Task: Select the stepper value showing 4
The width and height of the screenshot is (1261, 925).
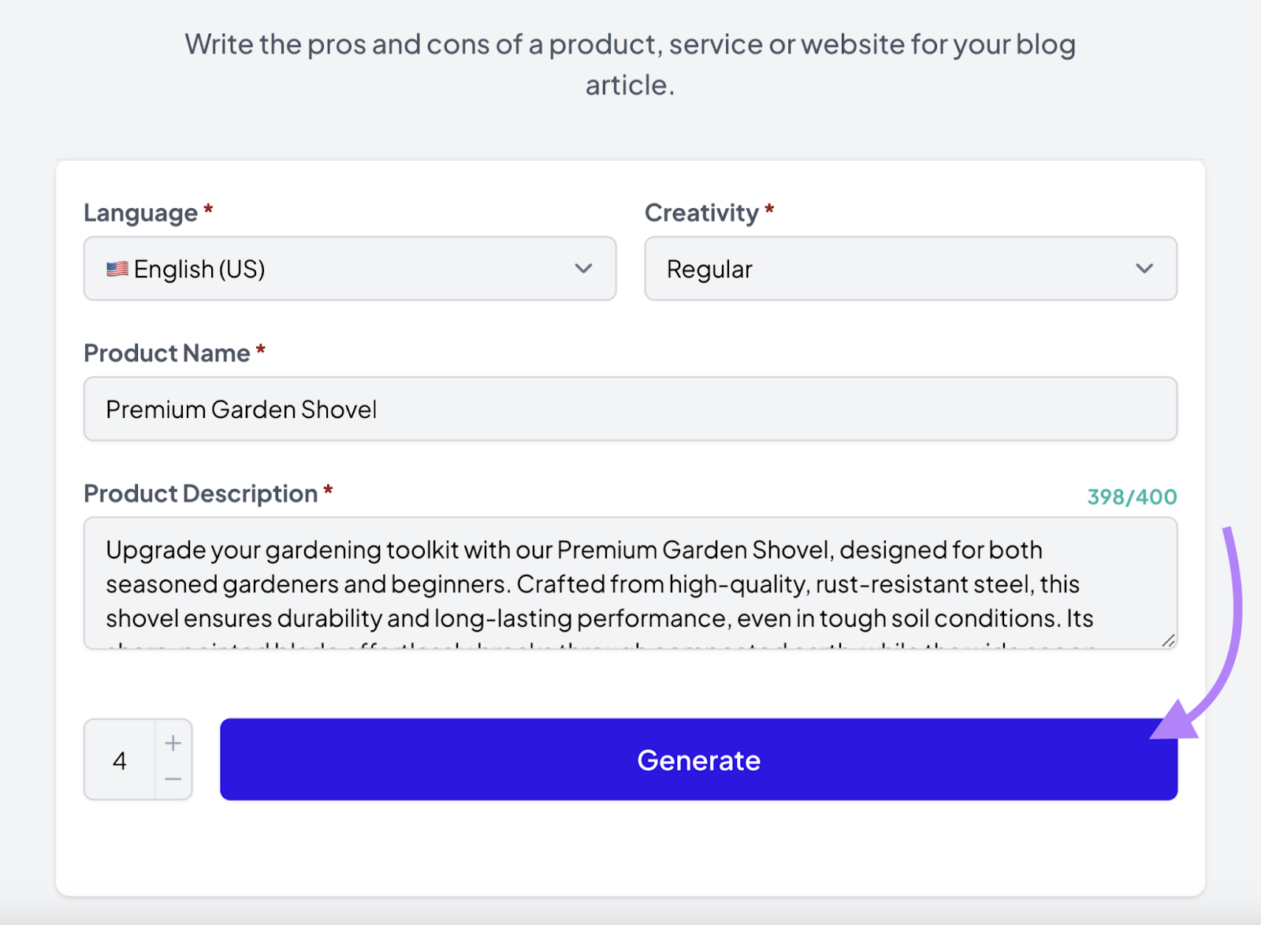Action: 119,759
